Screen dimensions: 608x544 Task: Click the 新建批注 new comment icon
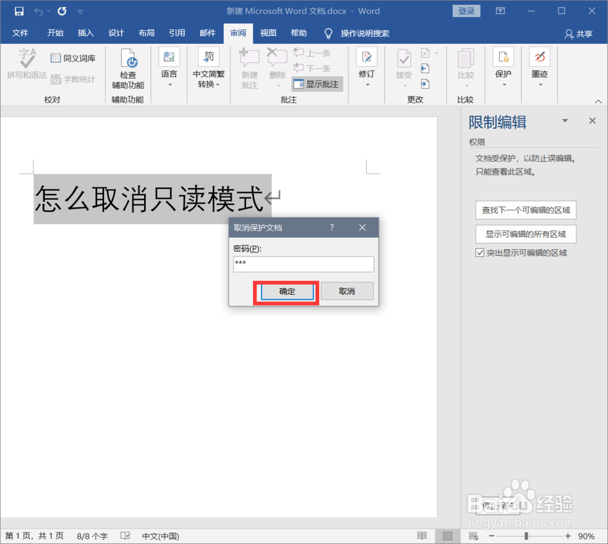249,68
